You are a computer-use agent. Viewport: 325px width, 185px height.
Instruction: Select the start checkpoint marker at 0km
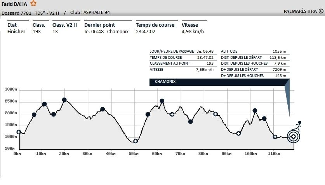tap(19, 132)
